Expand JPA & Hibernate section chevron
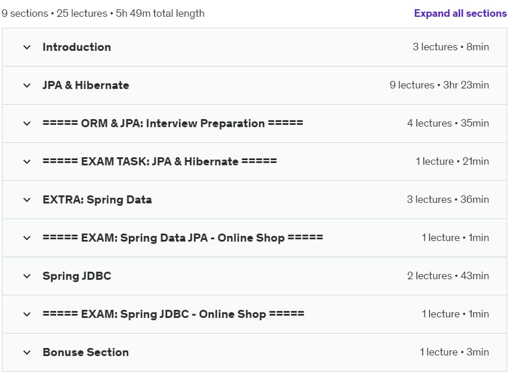Screen dimensions: 509x374 tap(27, 86)
